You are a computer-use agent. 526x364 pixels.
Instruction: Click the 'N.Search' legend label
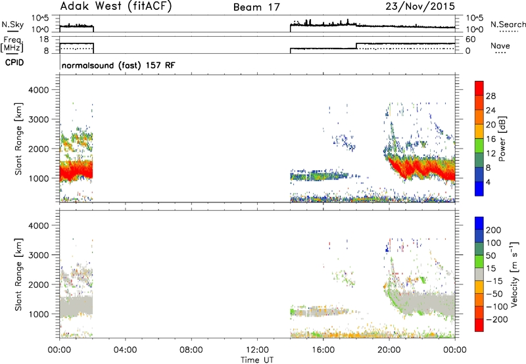pyautogui.click(x=508, y=24)
